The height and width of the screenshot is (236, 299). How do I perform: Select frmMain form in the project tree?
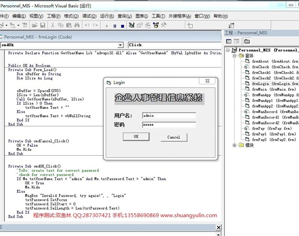(270, 89)
